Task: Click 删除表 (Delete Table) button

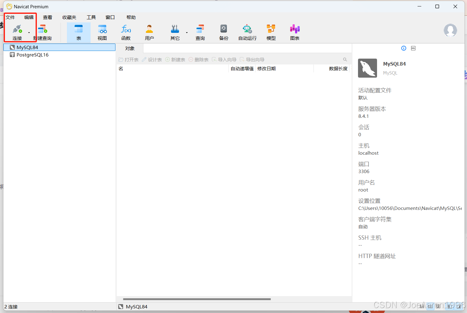Action: coord(199,60)
